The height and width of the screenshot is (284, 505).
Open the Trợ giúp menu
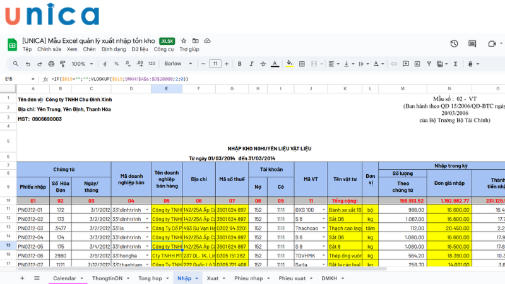(x=189, y=49)
